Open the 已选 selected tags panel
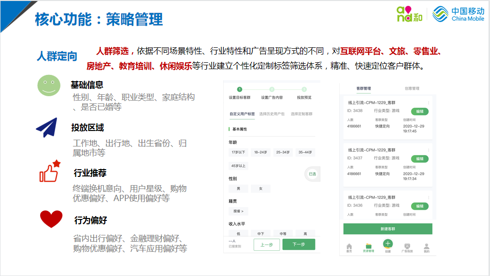Image resolution: width=490 pixels, height=276 pixels. 312,174
